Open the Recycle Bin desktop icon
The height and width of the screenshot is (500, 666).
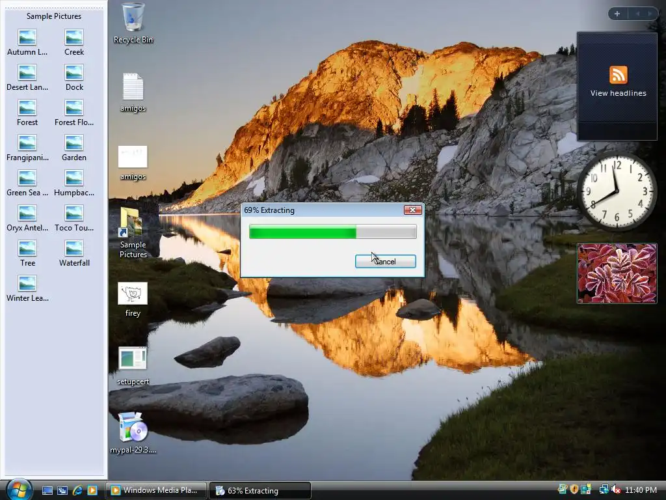pyautogui.click(x=133, y=23)
